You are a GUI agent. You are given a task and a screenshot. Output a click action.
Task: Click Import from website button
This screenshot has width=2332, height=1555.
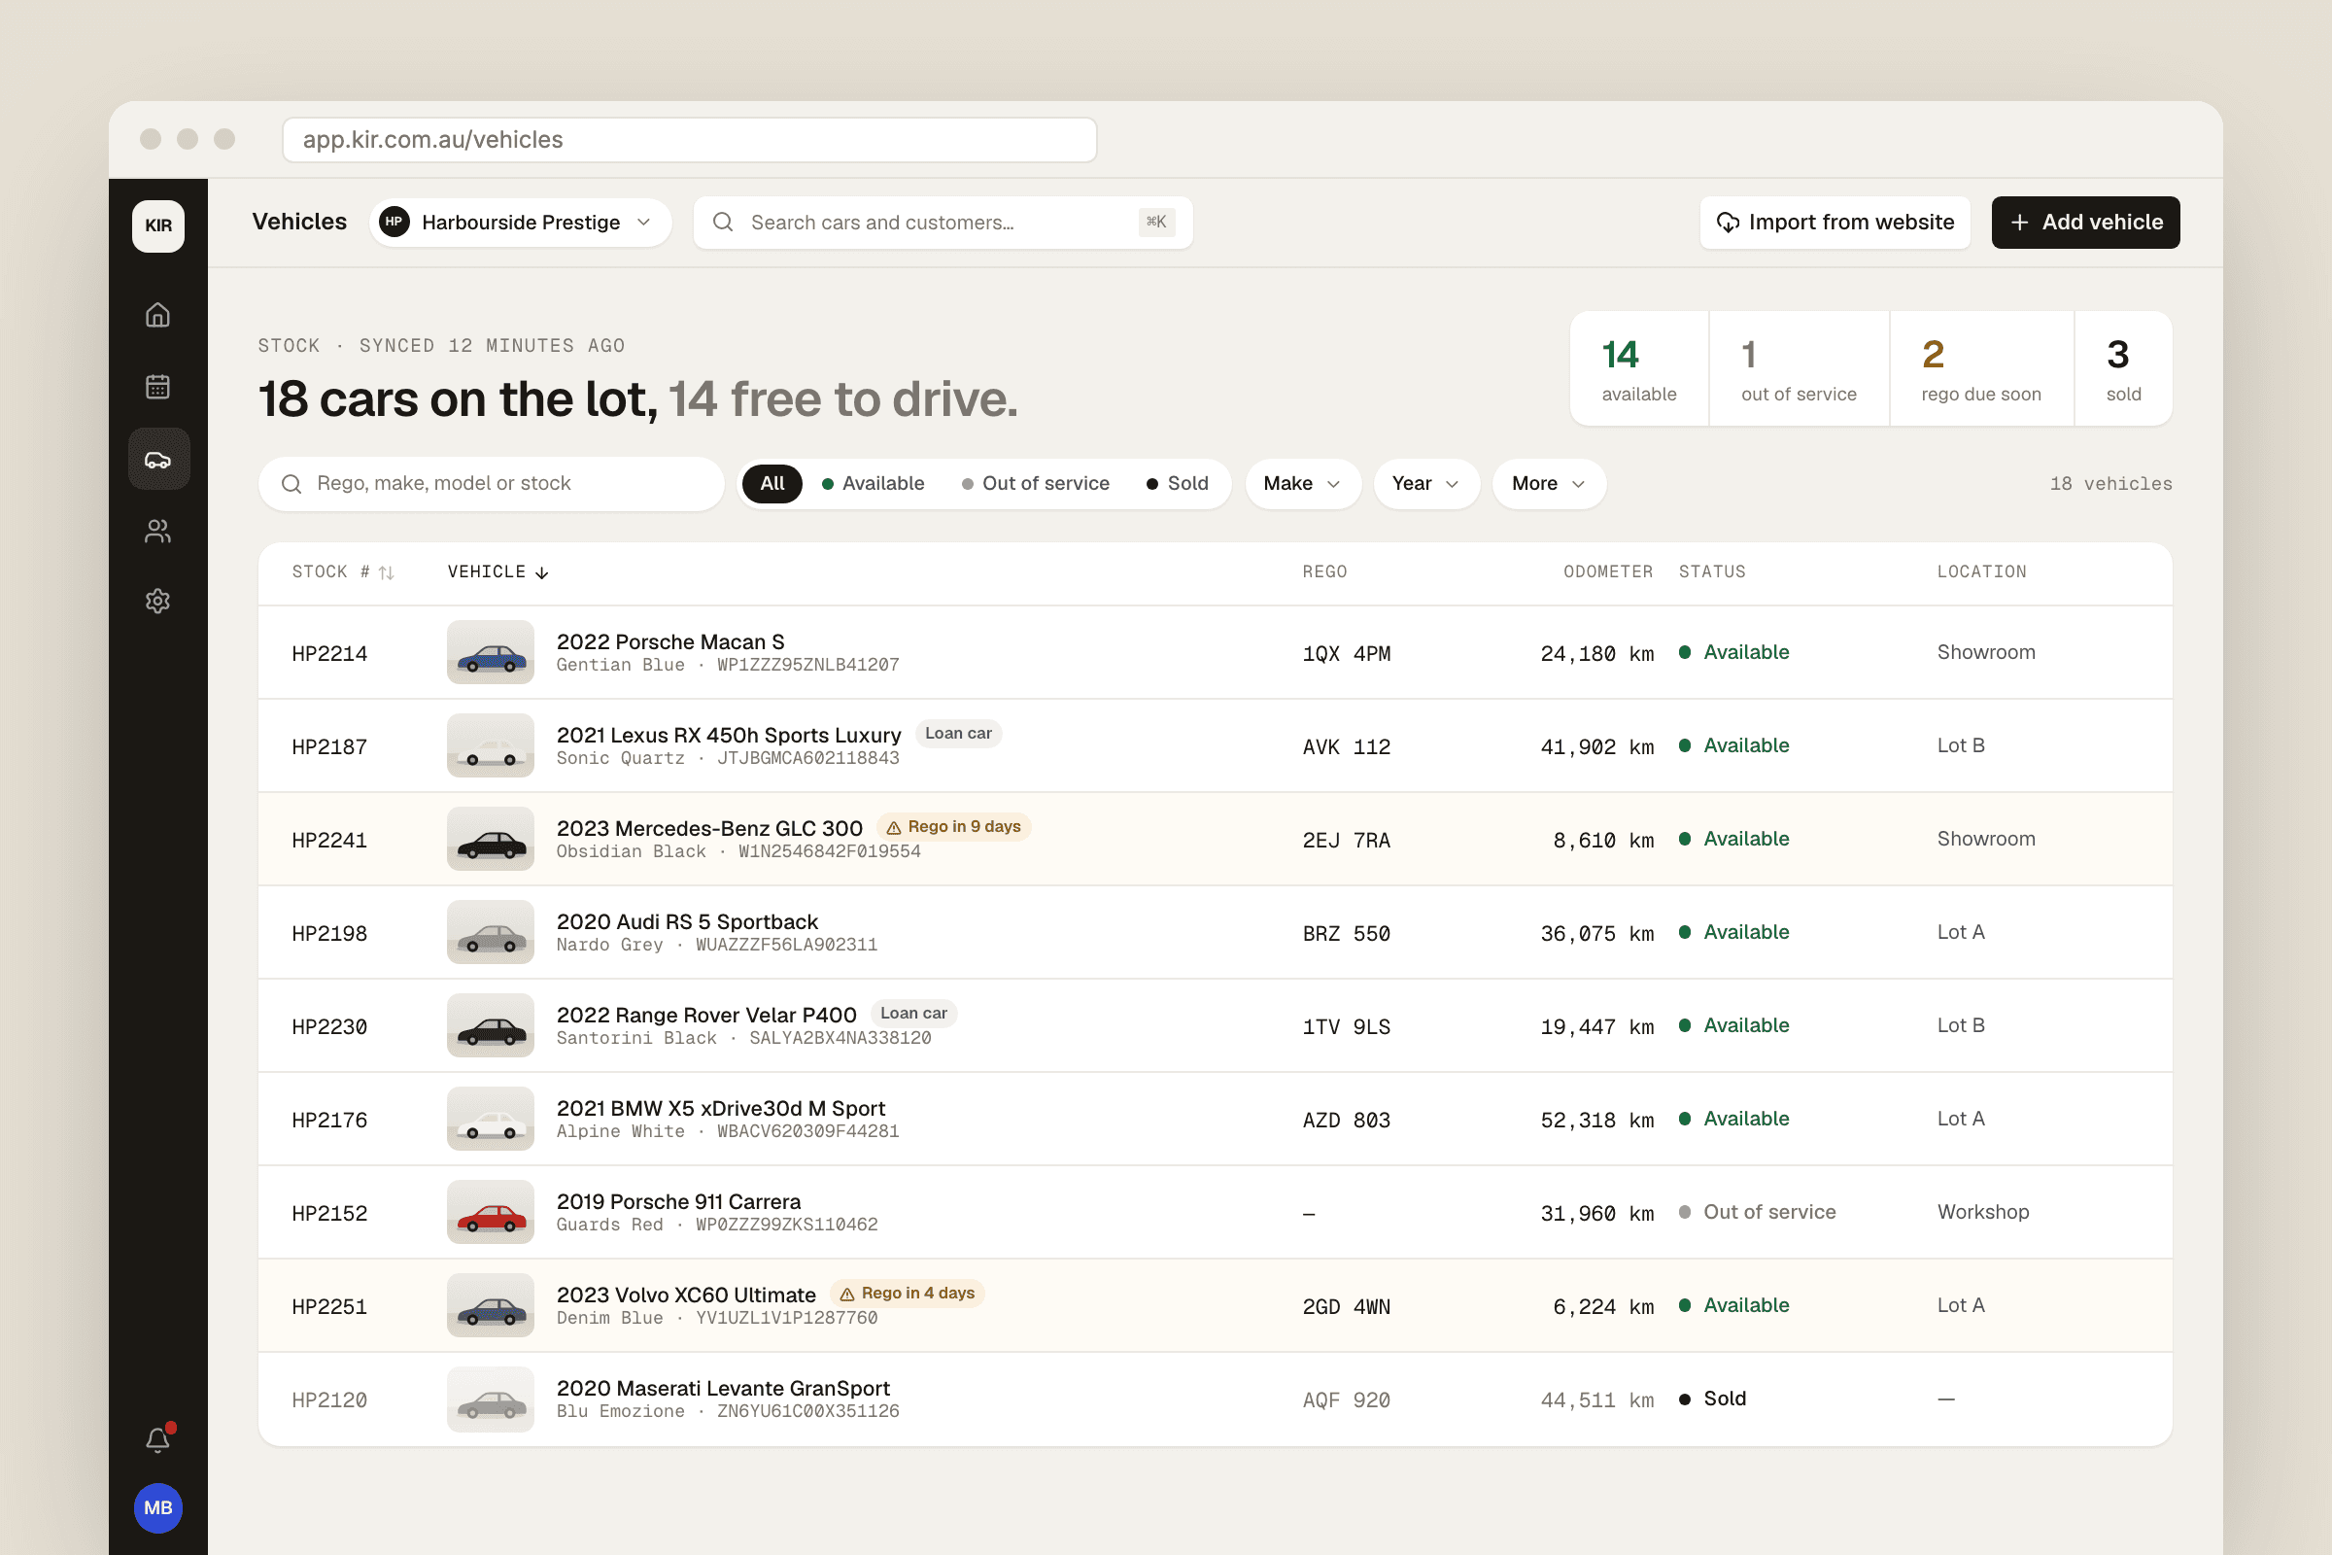tap(1835, 223)
